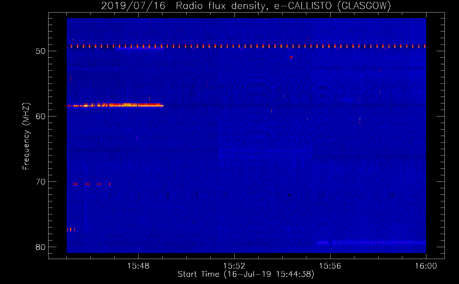The width and height of the screenshot is (459, 284).
Task: Click the 50 frequency tick label
Action: pos(41,51)
